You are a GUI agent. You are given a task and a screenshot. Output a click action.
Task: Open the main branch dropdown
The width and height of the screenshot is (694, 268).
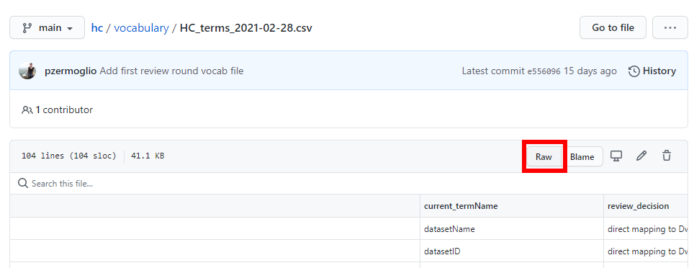(x=47, y=27)
